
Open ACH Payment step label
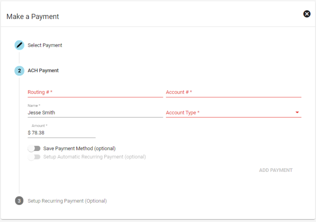43,71
